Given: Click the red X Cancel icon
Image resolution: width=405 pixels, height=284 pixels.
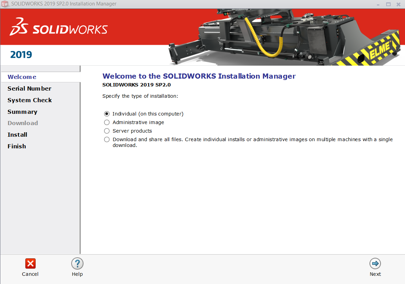Looking at the screenshot, I should tap(30, 263).
